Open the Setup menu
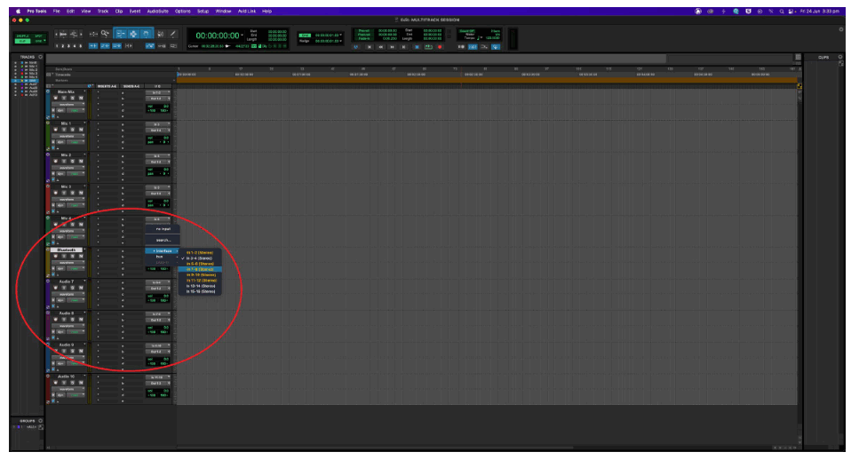851x460 pixels. point(203,11)
